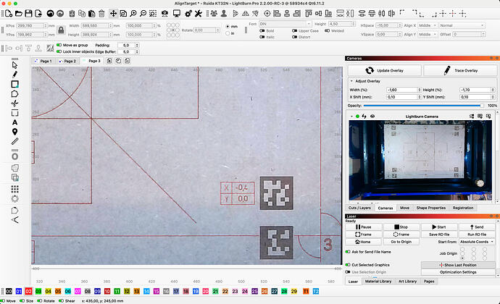Click the Undo arrow icon
Screen dimensions: 500x304
coord(50,13)
